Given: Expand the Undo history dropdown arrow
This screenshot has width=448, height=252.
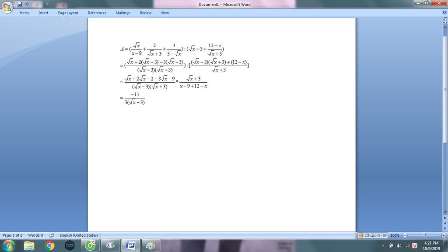Looking at the screenshot, I should pos(31,4).
